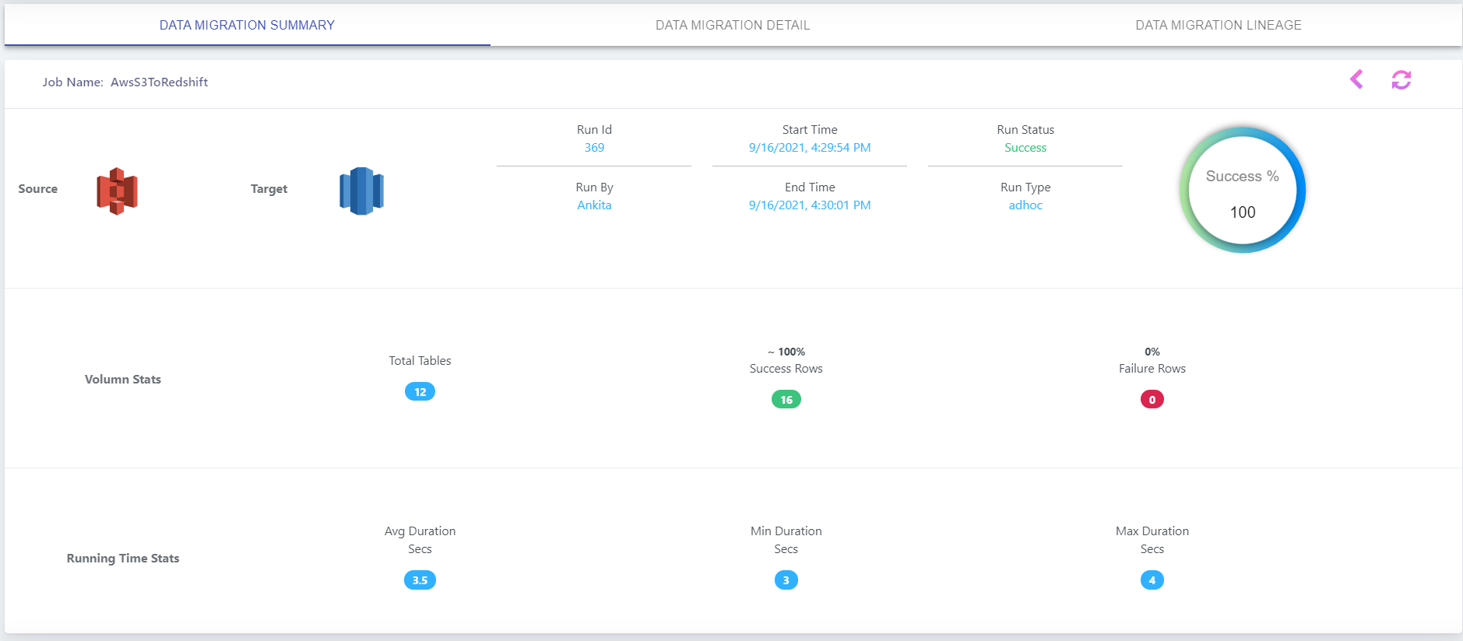Click the Run Status label
Image resolution: width=1463 pixels, height=641 pixels.
1025,130
